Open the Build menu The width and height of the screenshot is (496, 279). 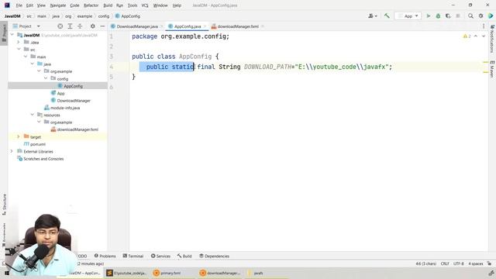coord(108,5)
